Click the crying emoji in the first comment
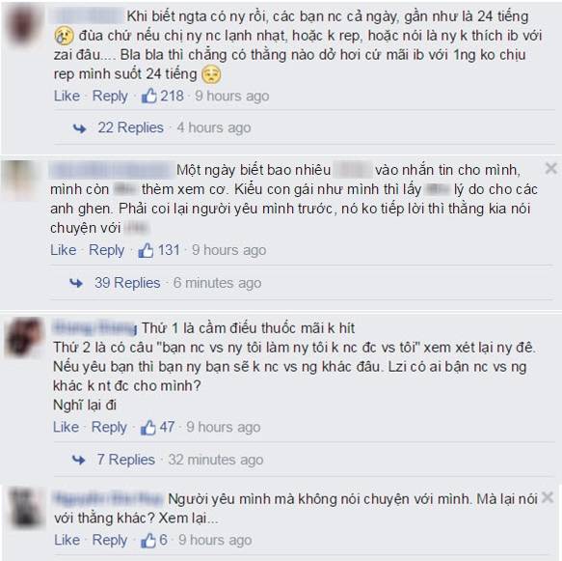This screenshot has width=562, height=561. pyautogui.click(x=65, y=36)
